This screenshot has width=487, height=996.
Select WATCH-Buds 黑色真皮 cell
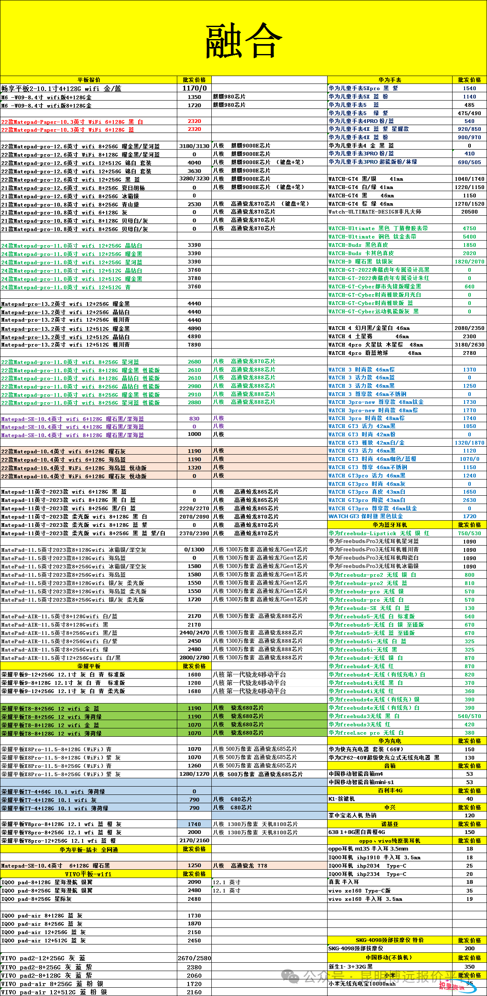click(x=390, y=245)
